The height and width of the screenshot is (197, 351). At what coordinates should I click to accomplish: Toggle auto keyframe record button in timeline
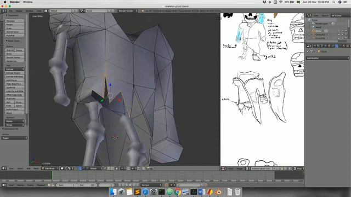click(166, 185)
